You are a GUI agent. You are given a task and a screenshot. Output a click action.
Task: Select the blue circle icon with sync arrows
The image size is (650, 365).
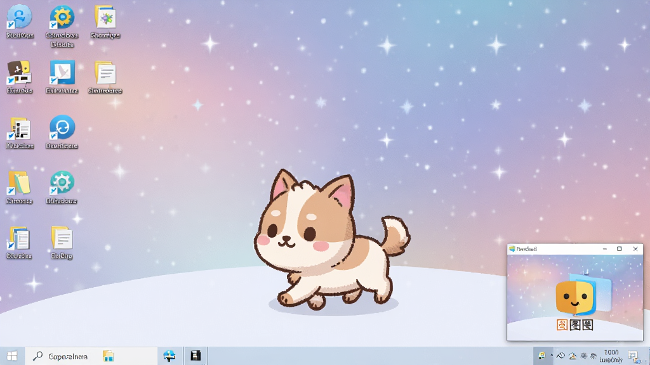pos(62,127)
